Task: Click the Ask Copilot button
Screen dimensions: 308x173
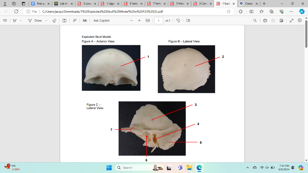Action: 101,21
